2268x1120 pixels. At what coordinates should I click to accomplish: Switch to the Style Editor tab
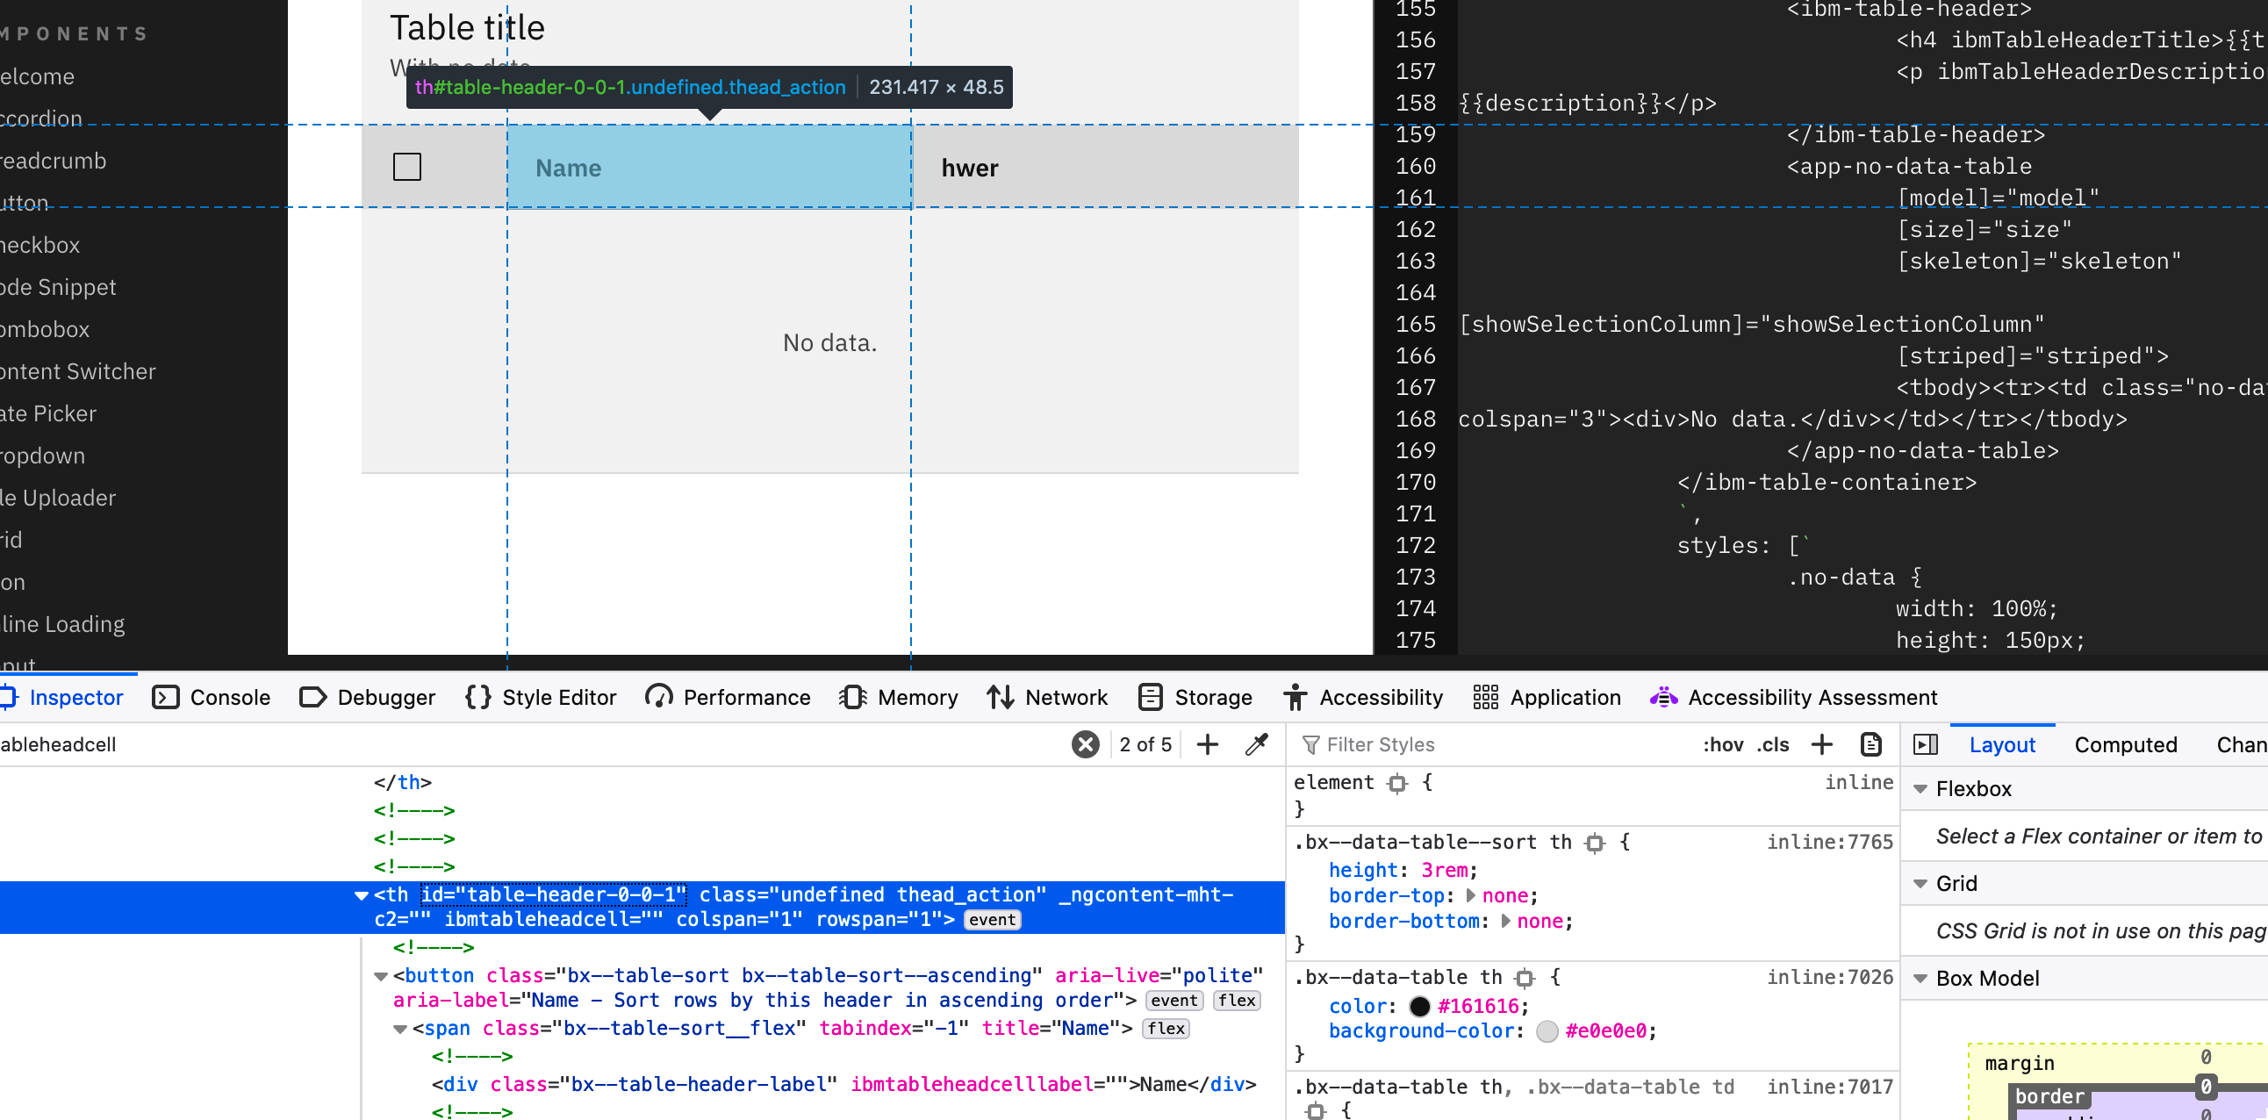point(541,697)
